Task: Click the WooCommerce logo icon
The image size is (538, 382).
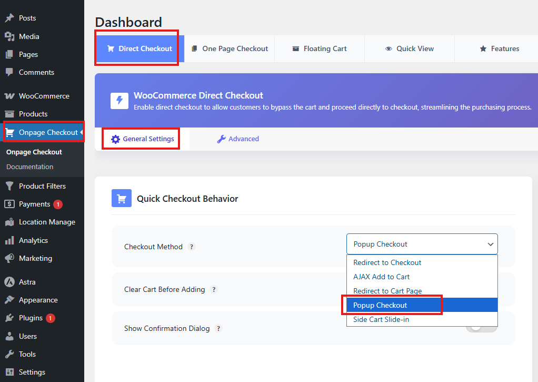Action: (9, 96)
